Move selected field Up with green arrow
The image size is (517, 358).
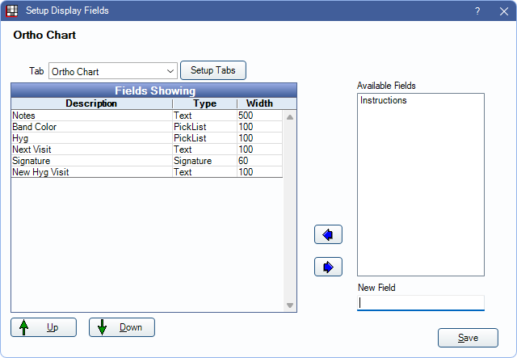point(44,327)
